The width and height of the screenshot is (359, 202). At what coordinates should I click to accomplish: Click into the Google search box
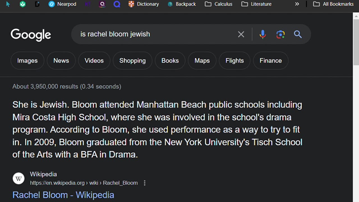(x=157, y=34)
